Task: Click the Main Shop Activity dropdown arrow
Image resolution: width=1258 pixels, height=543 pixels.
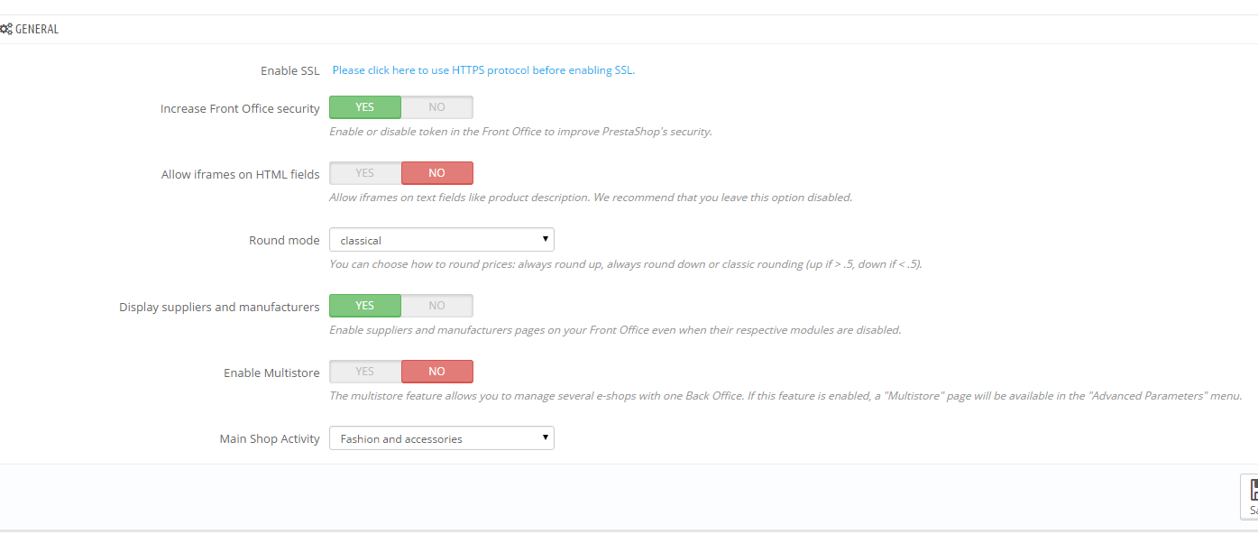Action: click(x=546, y=438)
